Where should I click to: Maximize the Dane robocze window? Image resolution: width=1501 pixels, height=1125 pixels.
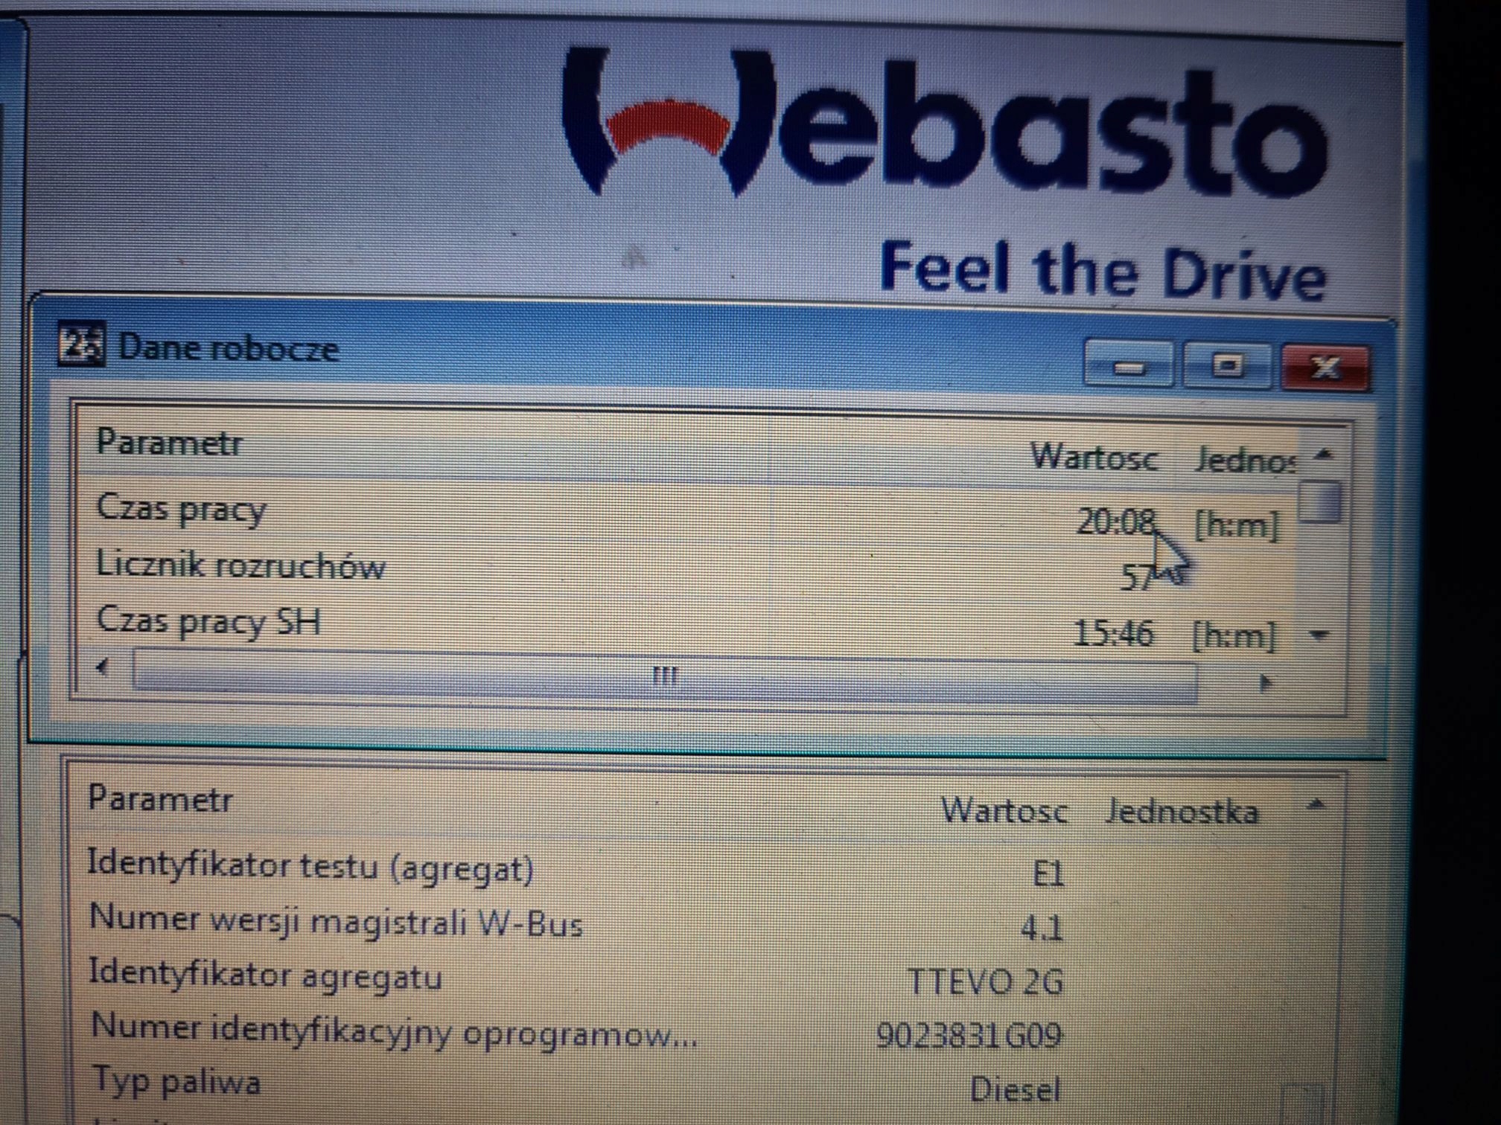tap(1227, 366)
